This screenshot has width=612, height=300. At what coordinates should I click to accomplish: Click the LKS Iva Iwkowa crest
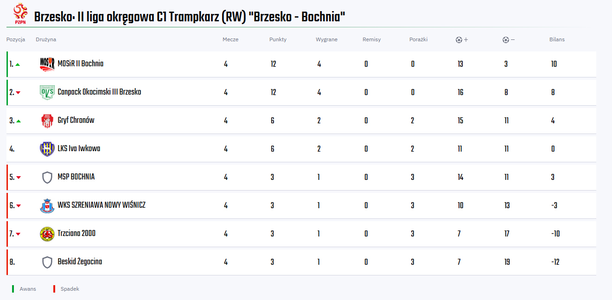point(47,149)
